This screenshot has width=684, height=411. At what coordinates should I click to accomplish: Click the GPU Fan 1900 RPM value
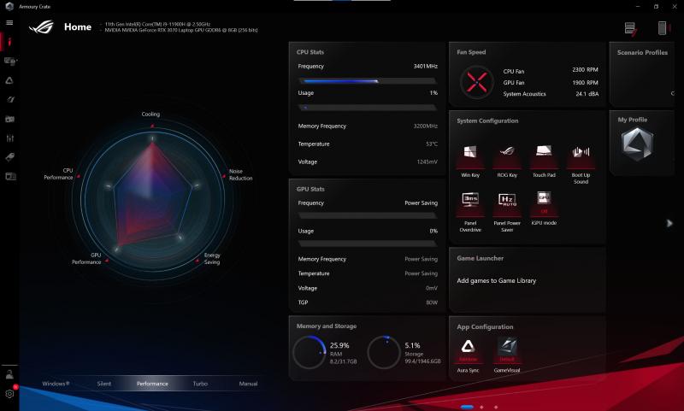click(x=585, y=82)
